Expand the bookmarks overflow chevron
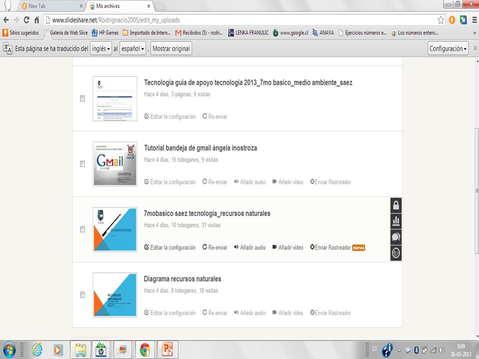479x359 pixels. [x=475, y=33]
